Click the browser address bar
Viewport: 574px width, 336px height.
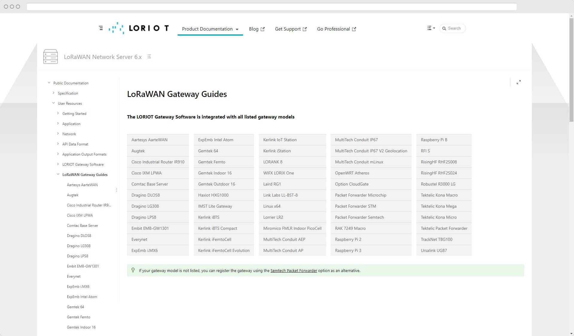point(271,7)
